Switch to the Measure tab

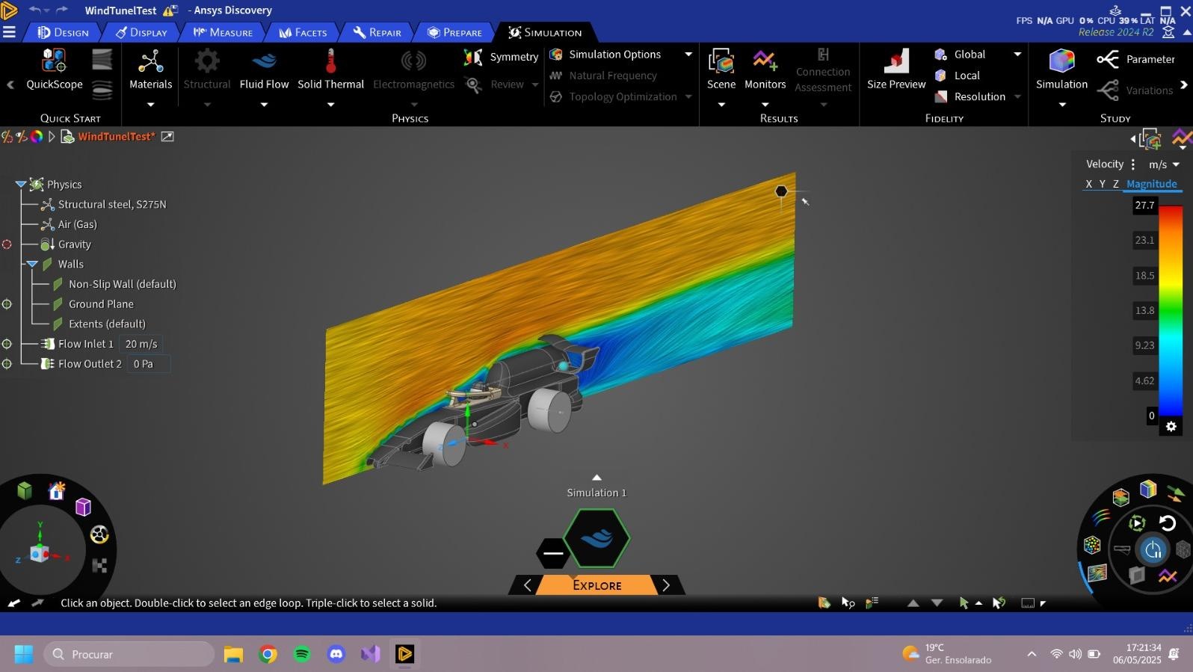[x=222, y=32]
